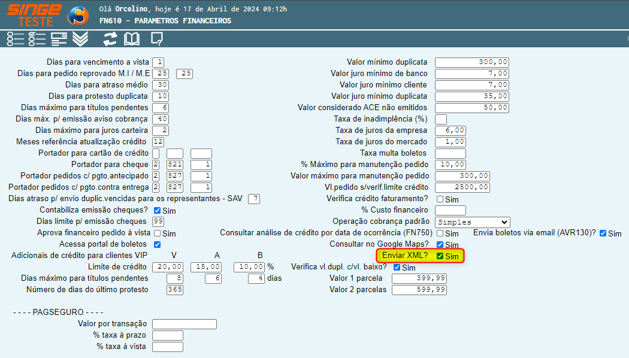Click the Taxa multa boletos field

click(450, 153)
